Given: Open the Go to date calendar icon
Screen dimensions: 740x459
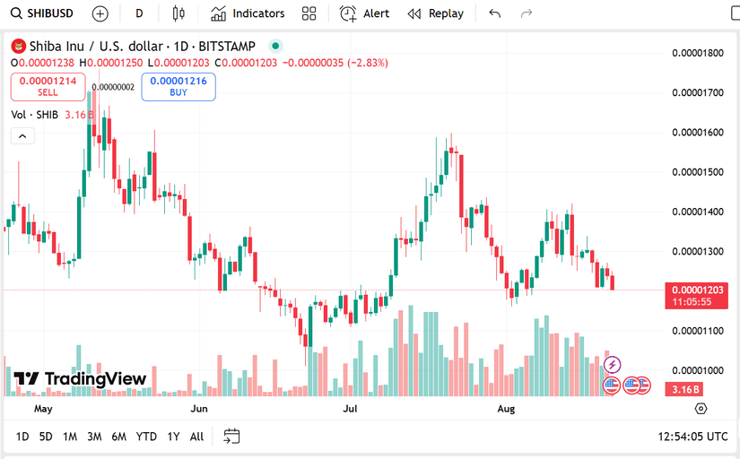Looking at the screenshot, I should [x=231, y=437].
